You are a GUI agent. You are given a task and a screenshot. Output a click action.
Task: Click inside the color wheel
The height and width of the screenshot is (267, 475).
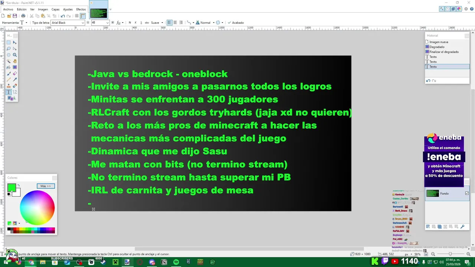click(x=37, y=208)
